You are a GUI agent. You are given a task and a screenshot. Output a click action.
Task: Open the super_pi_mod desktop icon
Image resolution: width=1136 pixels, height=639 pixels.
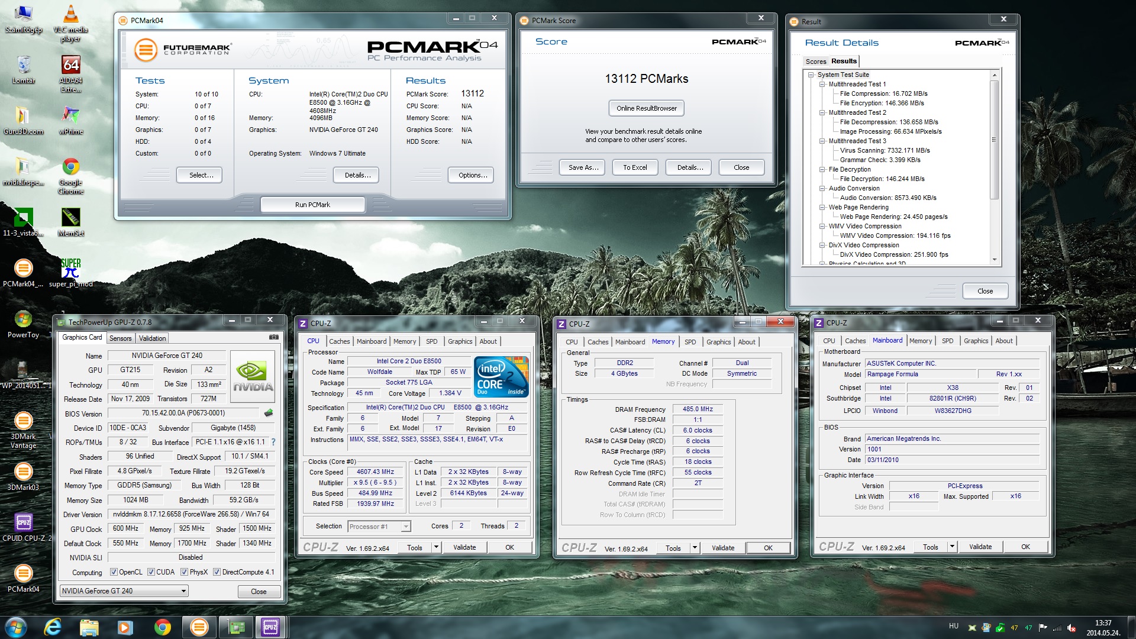(x=70, y=273)
